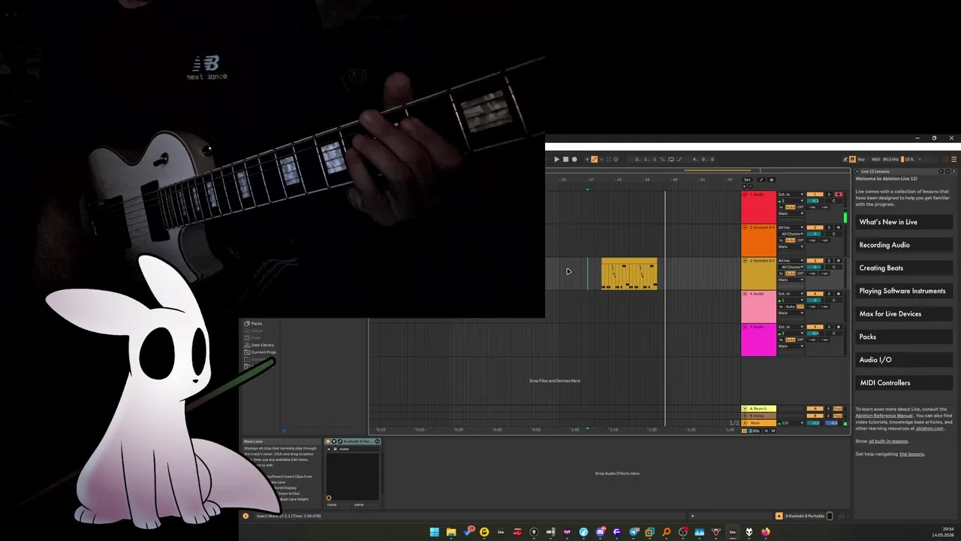Open track 1 'Ext. In' input dropdown
Screen dimensions: 961x541
(x=791, y=195)
